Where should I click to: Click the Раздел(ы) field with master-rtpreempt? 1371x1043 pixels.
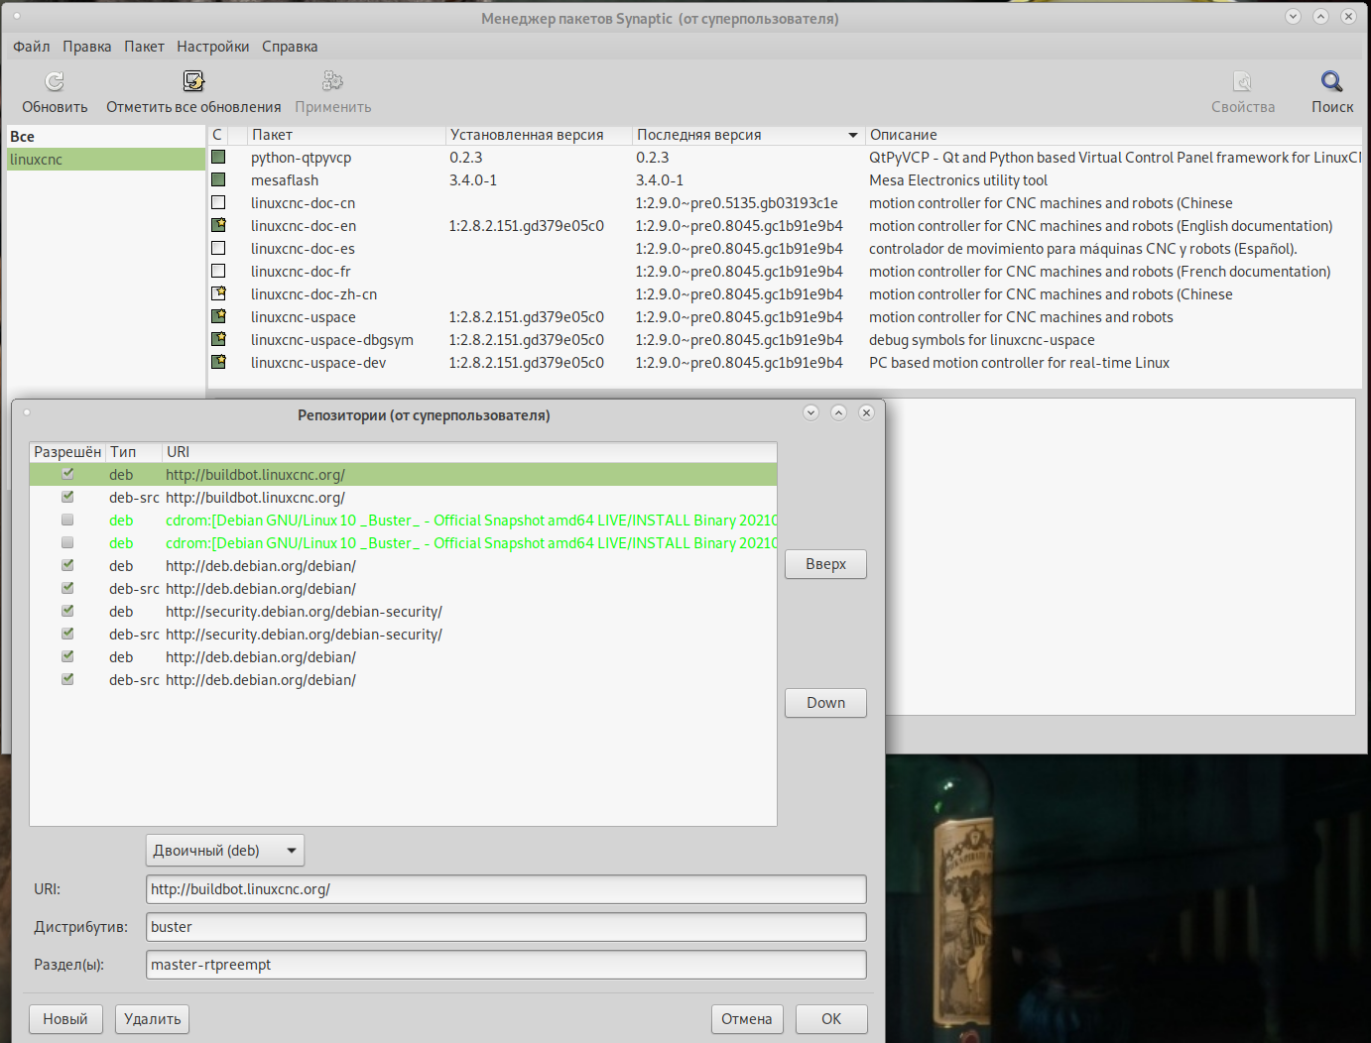[x=506, y=965]
